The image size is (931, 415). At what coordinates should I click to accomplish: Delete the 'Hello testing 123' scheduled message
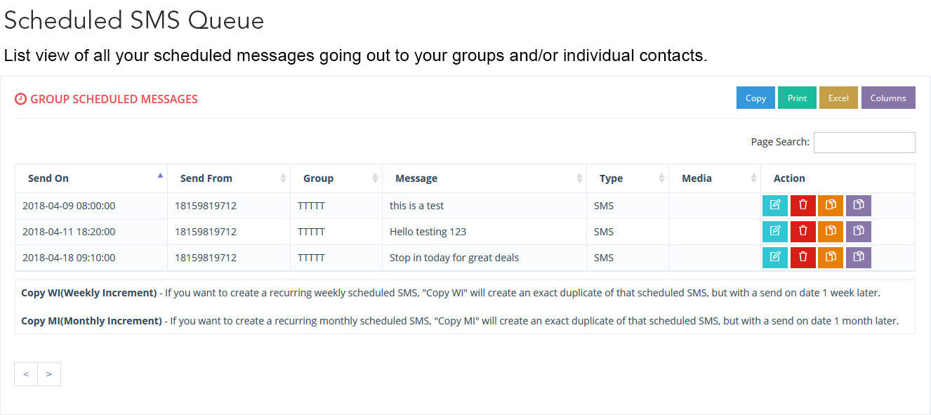click(x=803, y=232)
